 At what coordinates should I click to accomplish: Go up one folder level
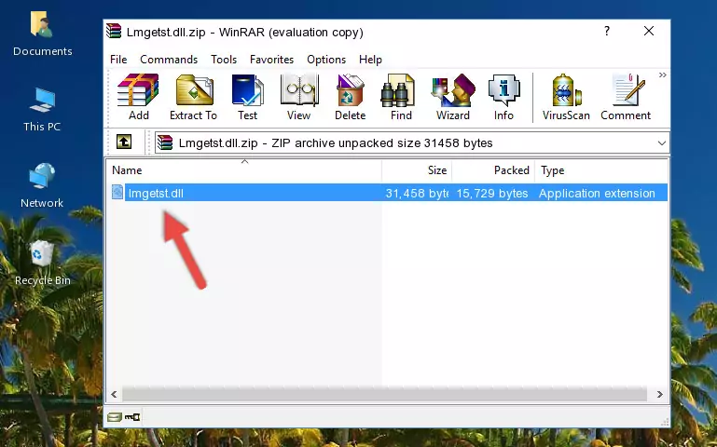point(124,142)
